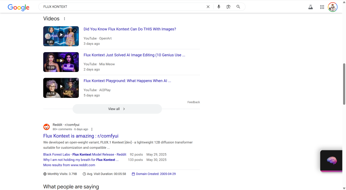Open 'Flux Kontext Just Solved AI Image Editing' video
Viewport: 346px width, 190px height.
click(134, 55)
